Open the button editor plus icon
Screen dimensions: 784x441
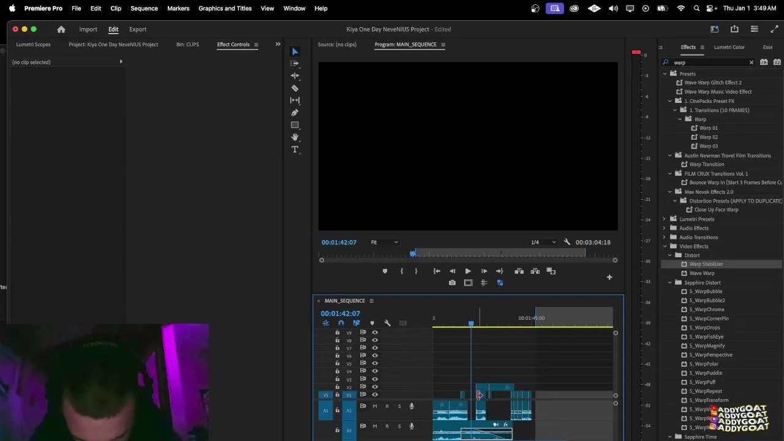(x=609, y=277)
